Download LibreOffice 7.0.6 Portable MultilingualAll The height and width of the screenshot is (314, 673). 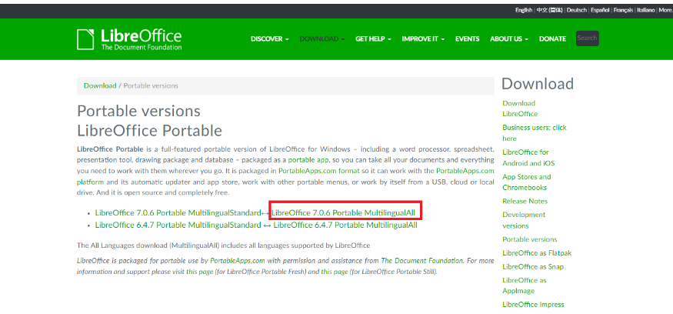[343, 212]
